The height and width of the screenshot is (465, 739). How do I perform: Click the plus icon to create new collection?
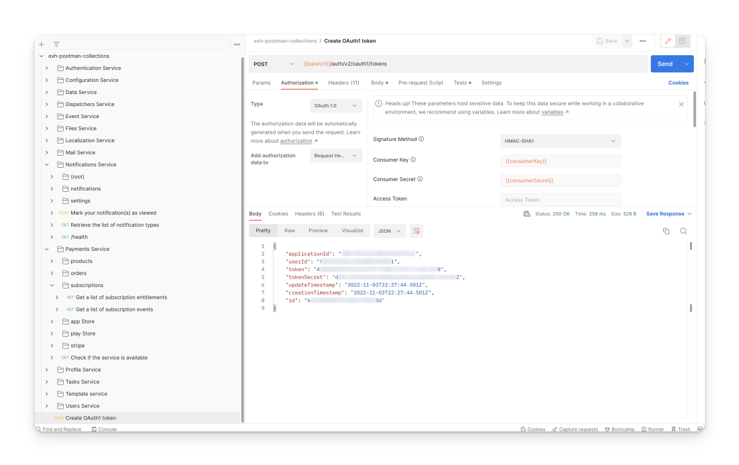42,44
